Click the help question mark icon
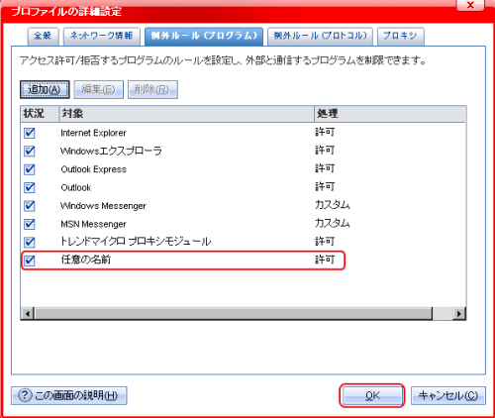 point(25,395)
